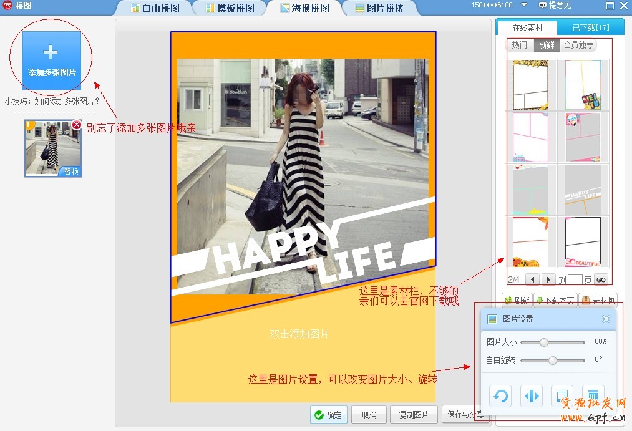The width and height of the screenshot is (632, 431).
Task: Select the 热门 filter option
Action: point(519,45)
